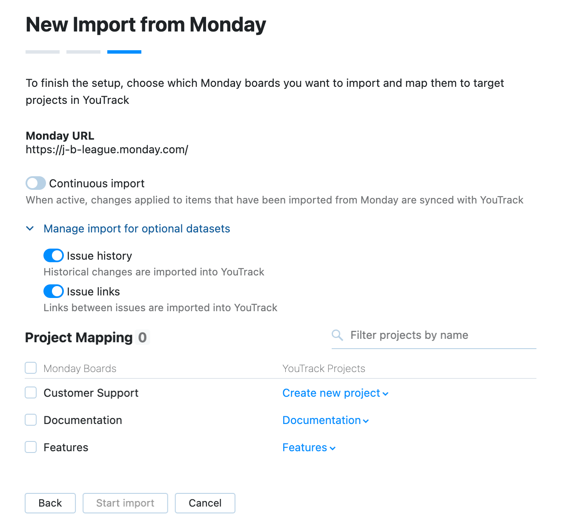This screenshot has height=527, width=562.
Task: Select the Documentation board checkbox
Action: coord(30,420)
